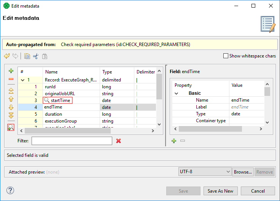Add a new field with green plus
280x201 pixels.
click(x=11, y=71)
